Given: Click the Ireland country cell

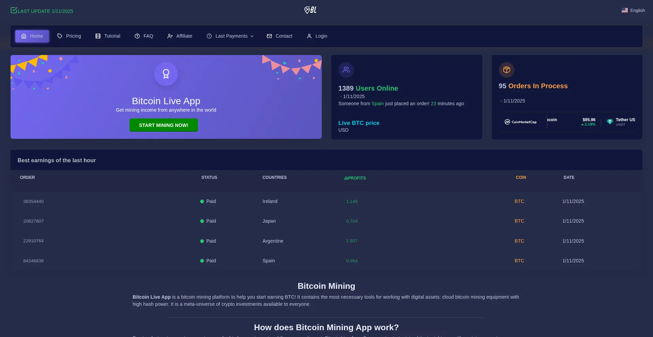Looking at the screenshot, I should (x=270, y=201).
